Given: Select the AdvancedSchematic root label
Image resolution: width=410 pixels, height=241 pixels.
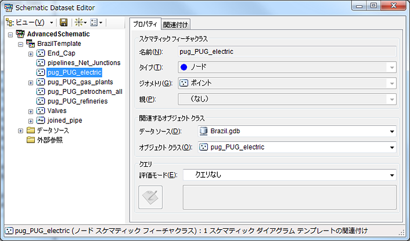Looking at the screenshot, I should click(x=58, y=34).
